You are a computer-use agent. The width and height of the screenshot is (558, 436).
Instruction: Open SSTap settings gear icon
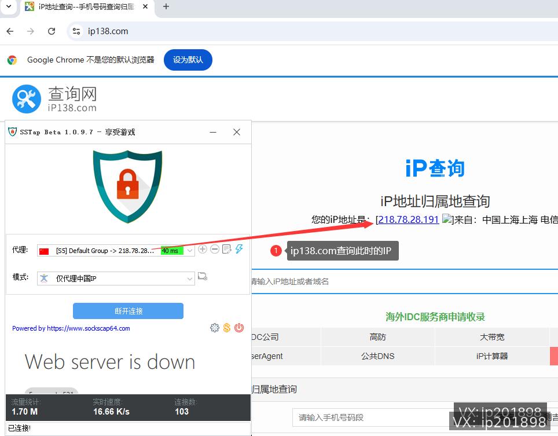click(215, 328)
